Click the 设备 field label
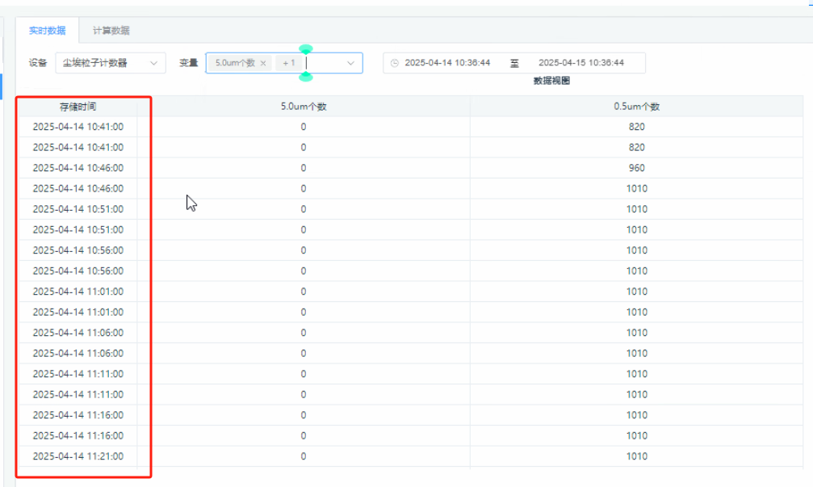Image resolution: width=813 pixels, height=487 pixels. click(x=37, y=63)
